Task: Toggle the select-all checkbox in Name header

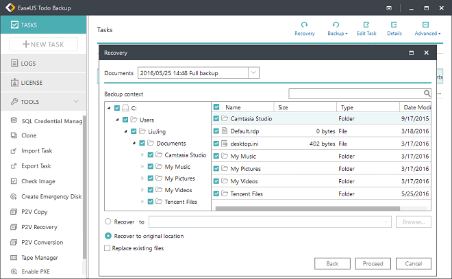Action: pyautogui.click(x=216, y=107)
